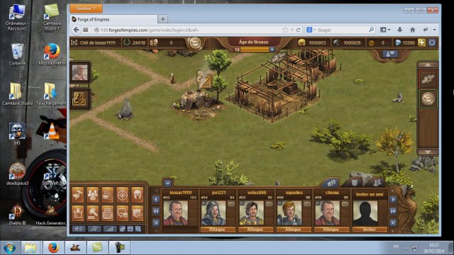
Task: Click squadrs portrait
Action: point(289,213)
